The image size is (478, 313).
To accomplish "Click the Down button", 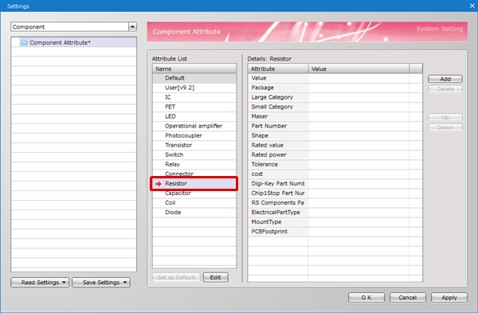I will 445,127.
